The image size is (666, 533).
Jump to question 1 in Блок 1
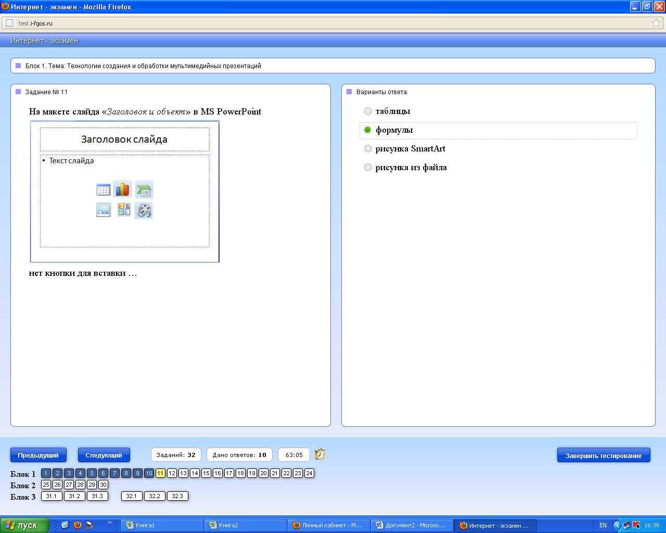[x=46, y=473]
